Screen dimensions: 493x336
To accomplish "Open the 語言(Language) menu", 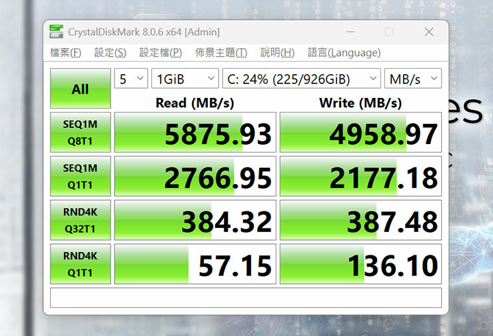I will 344,53.
